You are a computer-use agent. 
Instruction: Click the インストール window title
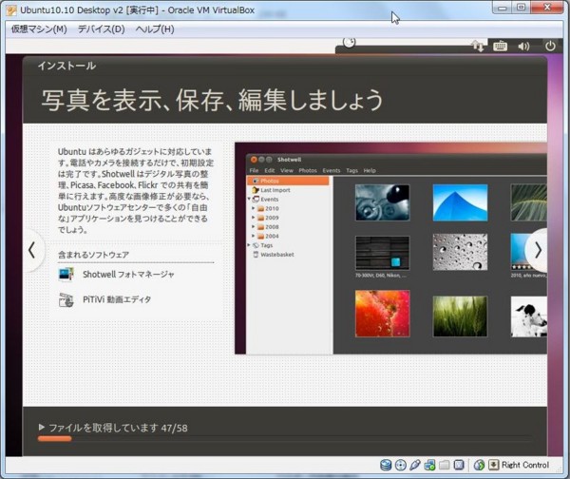pyautogui.click(x=66, y=66)
